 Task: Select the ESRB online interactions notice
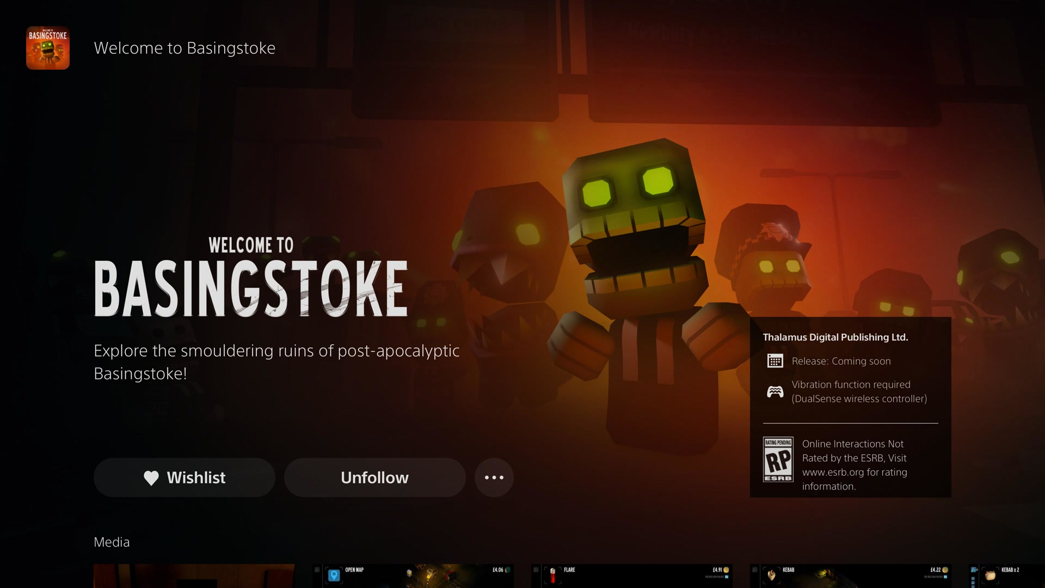pos(855,465)
